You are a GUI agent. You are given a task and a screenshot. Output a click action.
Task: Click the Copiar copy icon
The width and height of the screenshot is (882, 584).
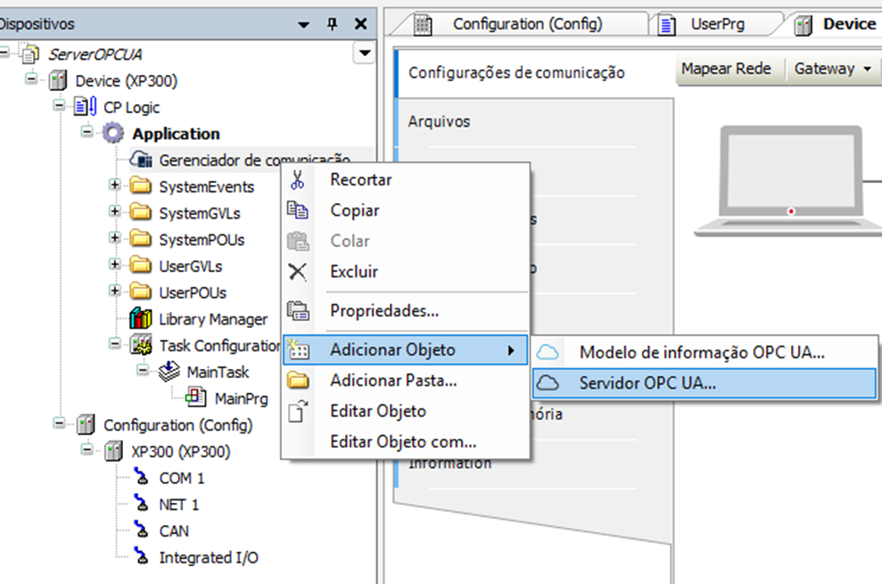click(x=298, y=210)
